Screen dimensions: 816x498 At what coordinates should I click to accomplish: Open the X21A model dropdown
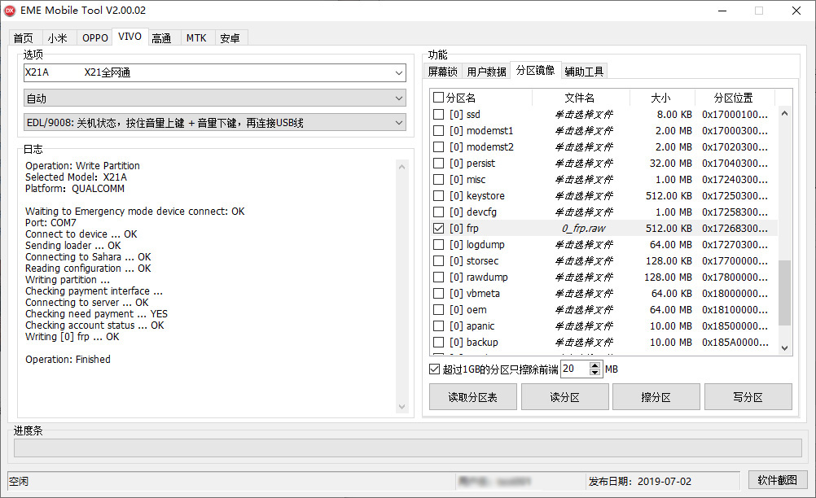(x=398, y=72)
